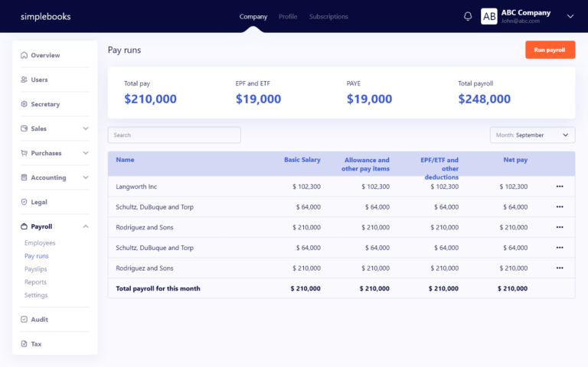
Task: Click the Overview home icon
Action: [24, 55]
